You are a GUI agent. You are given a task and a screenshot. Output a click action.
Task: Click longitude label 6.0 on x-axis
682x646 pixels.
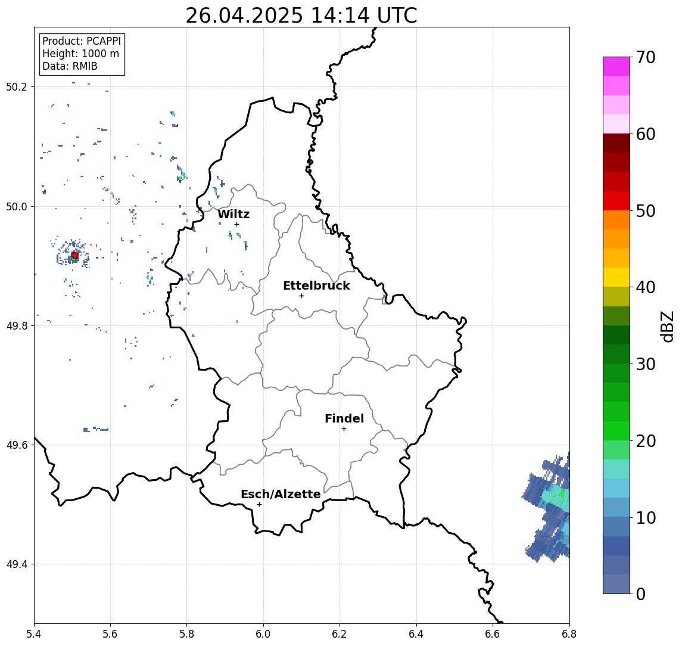coord(263,634)
